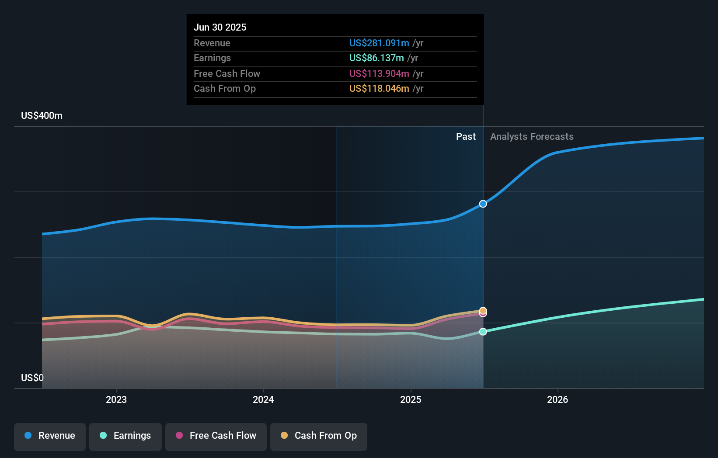Select the pink Free Cash Flow legend dot
Viewport: 718px width, 458px height.
[180, 436]
